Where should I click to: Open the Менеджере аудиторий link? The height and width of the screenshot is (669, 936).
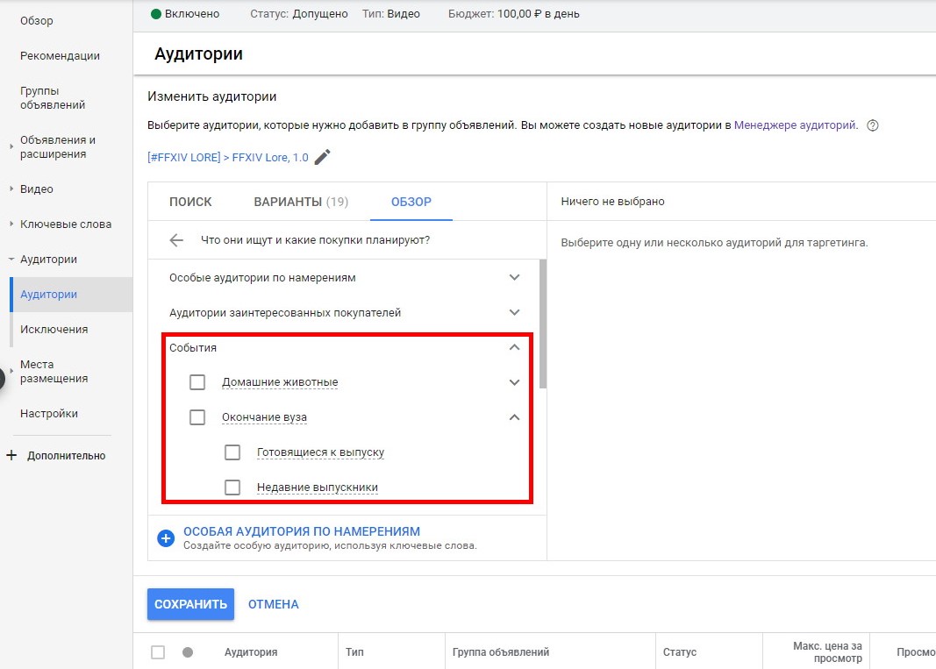[x=795, y=125]
